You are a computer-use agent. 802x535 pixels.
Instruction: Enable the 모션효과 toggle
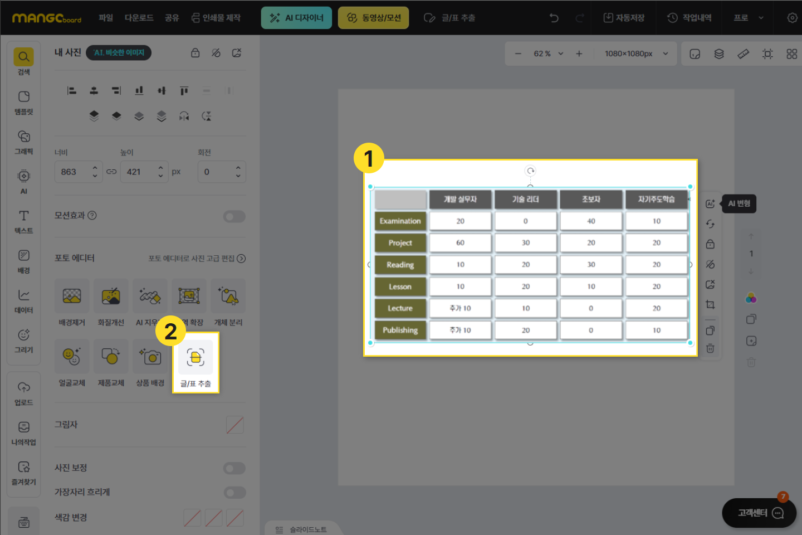click(x=234, y=216)
